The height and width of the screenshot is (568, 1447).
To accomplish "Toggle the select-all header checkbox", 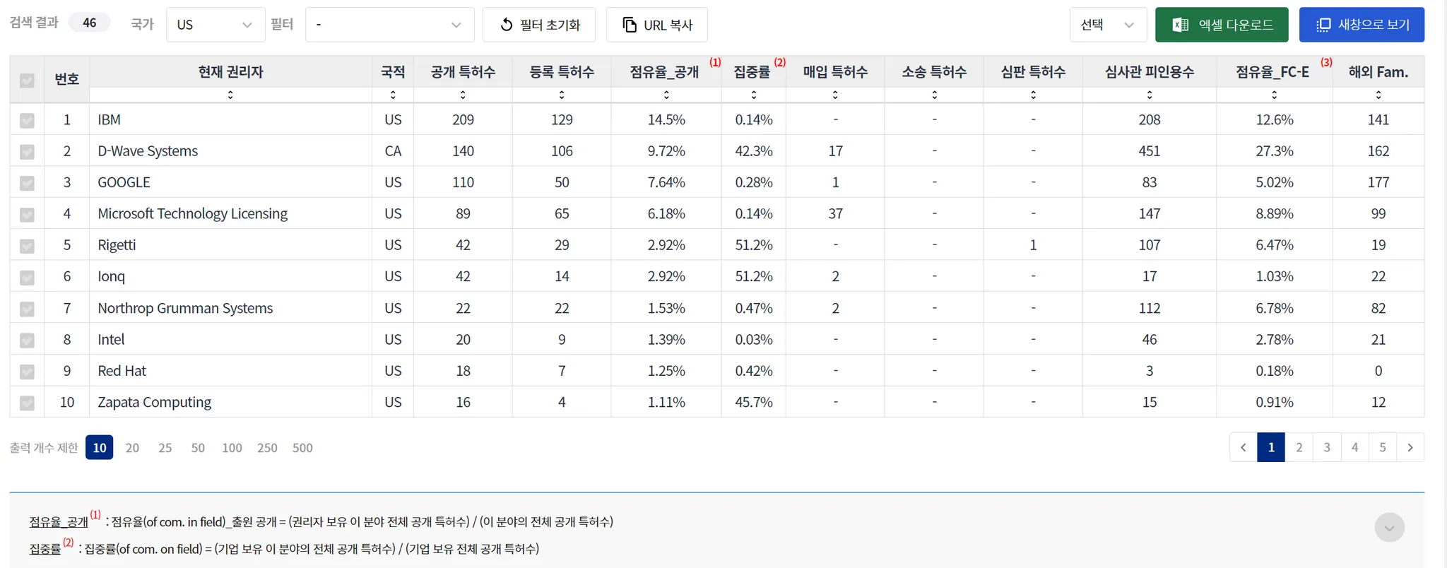I will click(27, 81).
